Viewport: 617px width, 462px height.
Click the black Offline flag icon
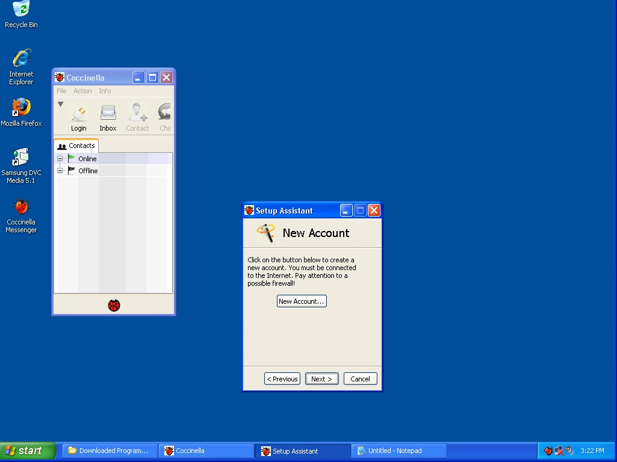71,171
